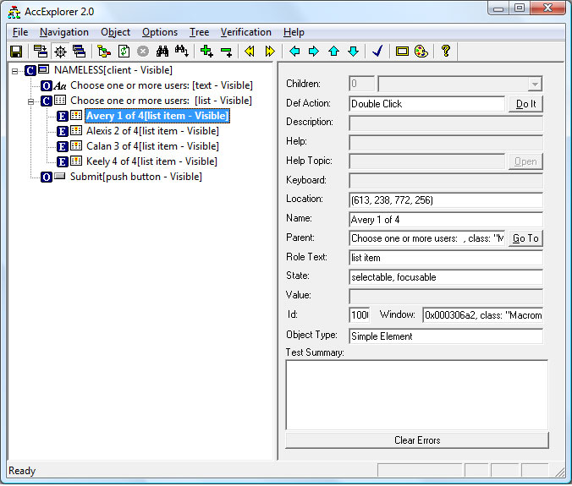
Task: Click the binoculars Find icon
Action: 162,52
